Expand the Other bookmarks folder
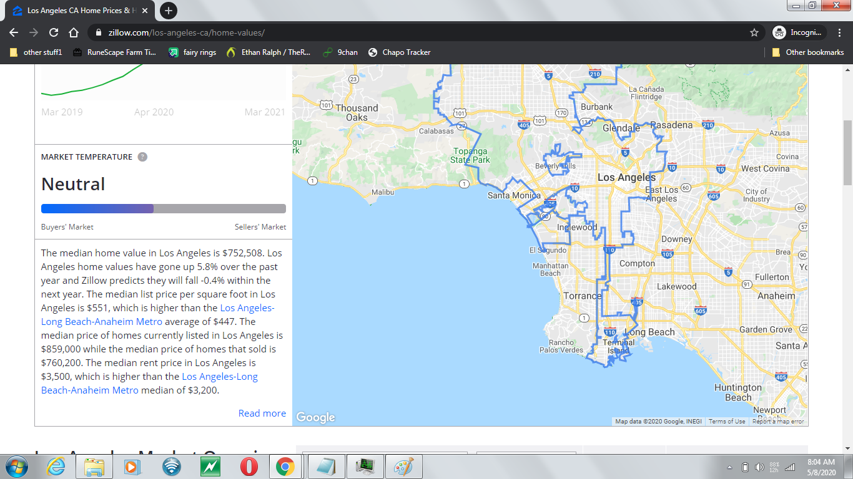This screenshot has width=853, height=479. (808, 52)
